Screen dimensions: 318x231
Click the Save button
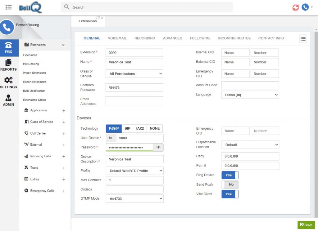[x=306, y=225]
